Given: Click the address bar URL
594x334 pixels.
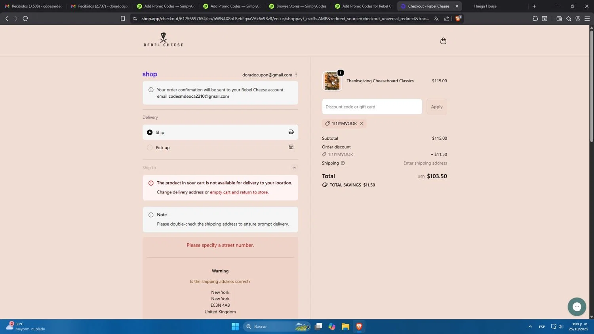Looking at the screenshot, I should (285, 19).
